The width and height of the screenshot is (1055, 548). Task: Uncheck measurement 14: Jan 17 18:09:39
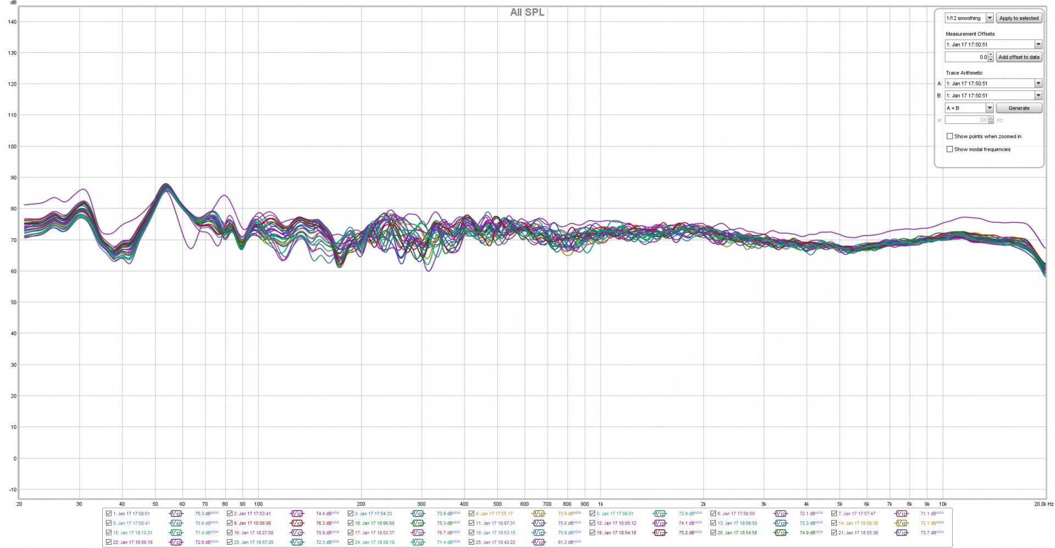pos(834,523)
